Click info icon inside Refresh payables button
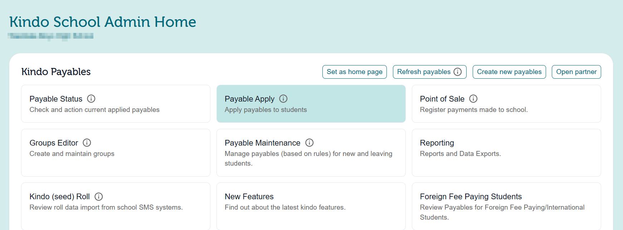 458,72
